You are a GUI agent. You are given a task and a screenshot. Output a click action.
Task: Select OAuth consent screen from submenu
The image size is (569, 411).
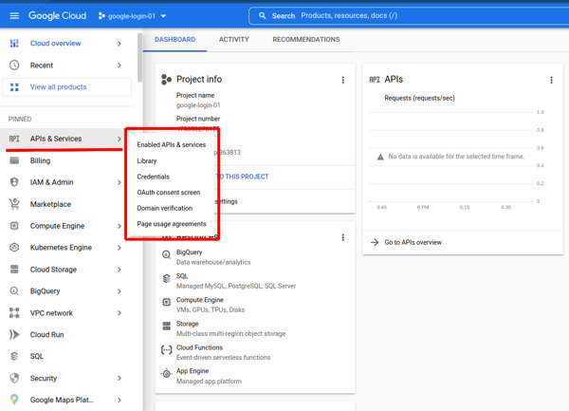pyautogui.click(x=169, y=193)
